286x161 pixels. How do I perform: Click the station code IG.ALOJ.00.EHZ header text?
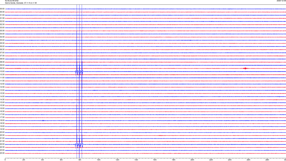point(12,1)
